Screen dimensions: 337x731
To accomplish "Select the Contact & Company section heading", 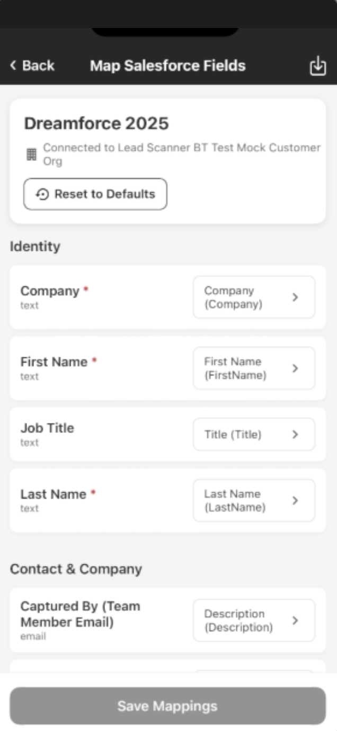I will (76, 569).
